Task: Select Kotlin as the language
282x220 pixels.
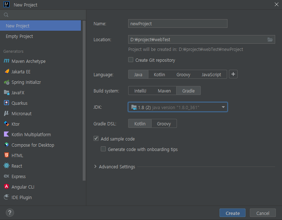Action: [159, 74]
